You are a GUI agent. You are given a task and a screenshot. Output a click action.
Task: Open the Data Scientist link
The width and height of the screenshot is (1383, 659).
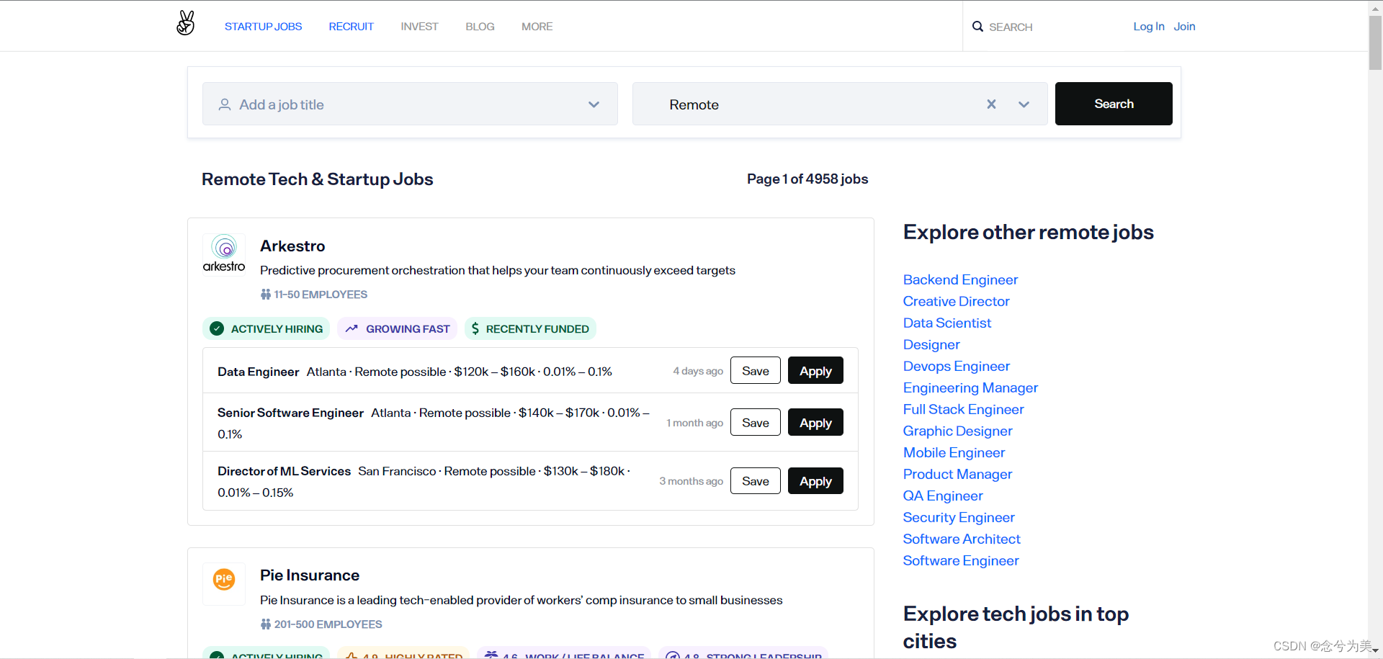coord(947,323)
